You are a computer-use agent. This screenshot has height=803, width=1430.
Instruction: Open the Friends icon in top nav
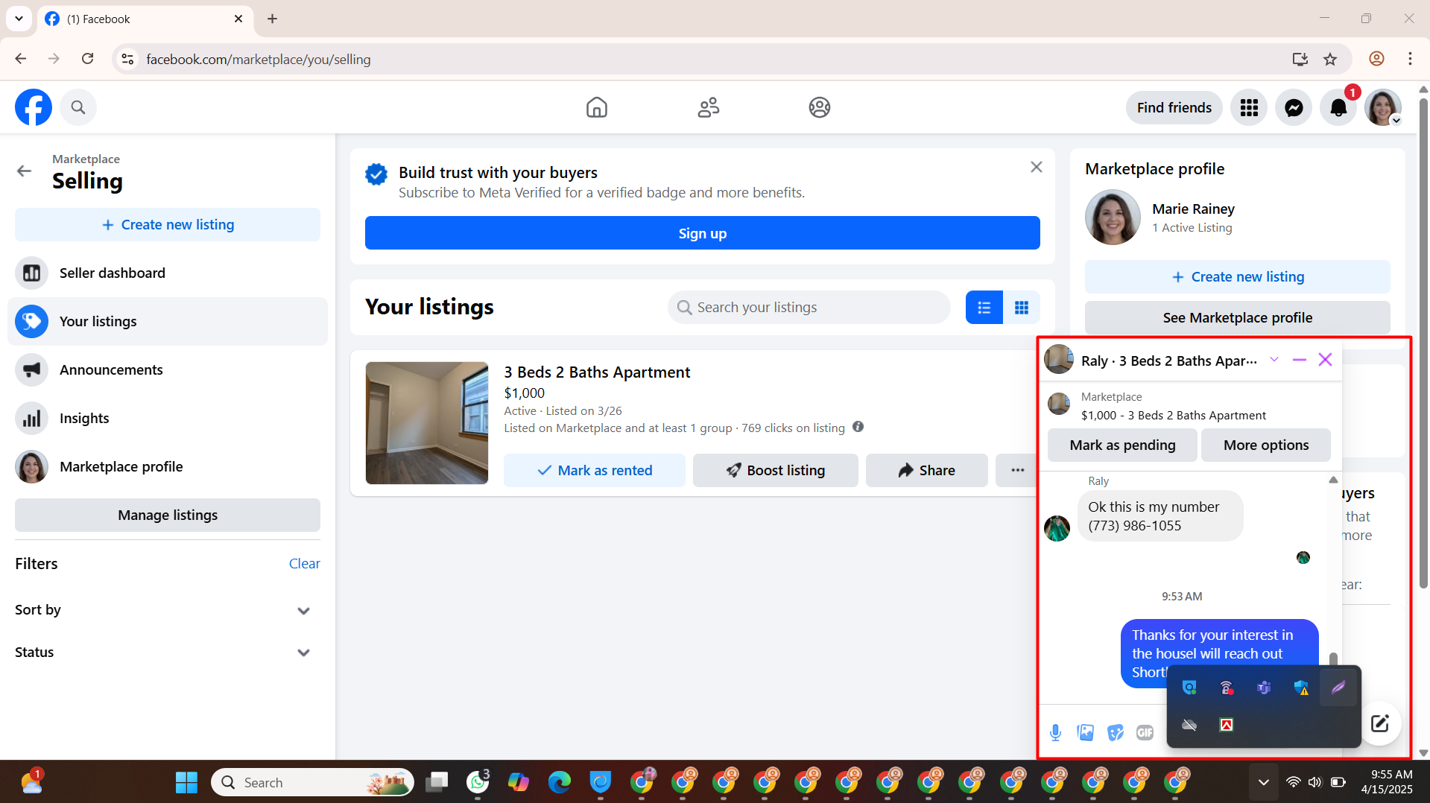(708, 107)
